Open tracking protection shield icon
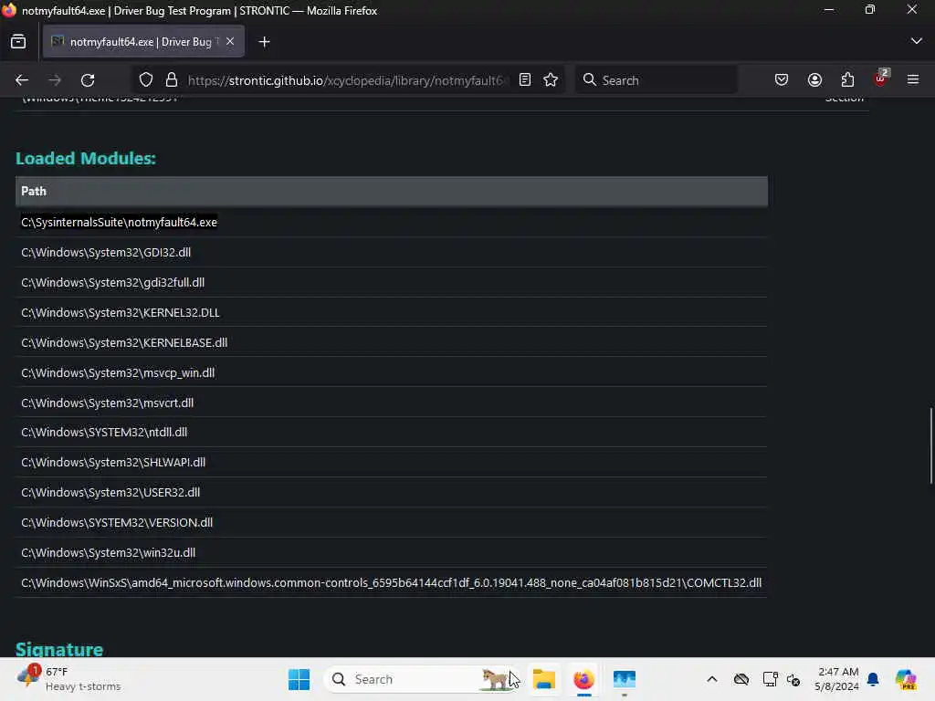The height and width of the screenshot is (701, 935). pos(146,80)
